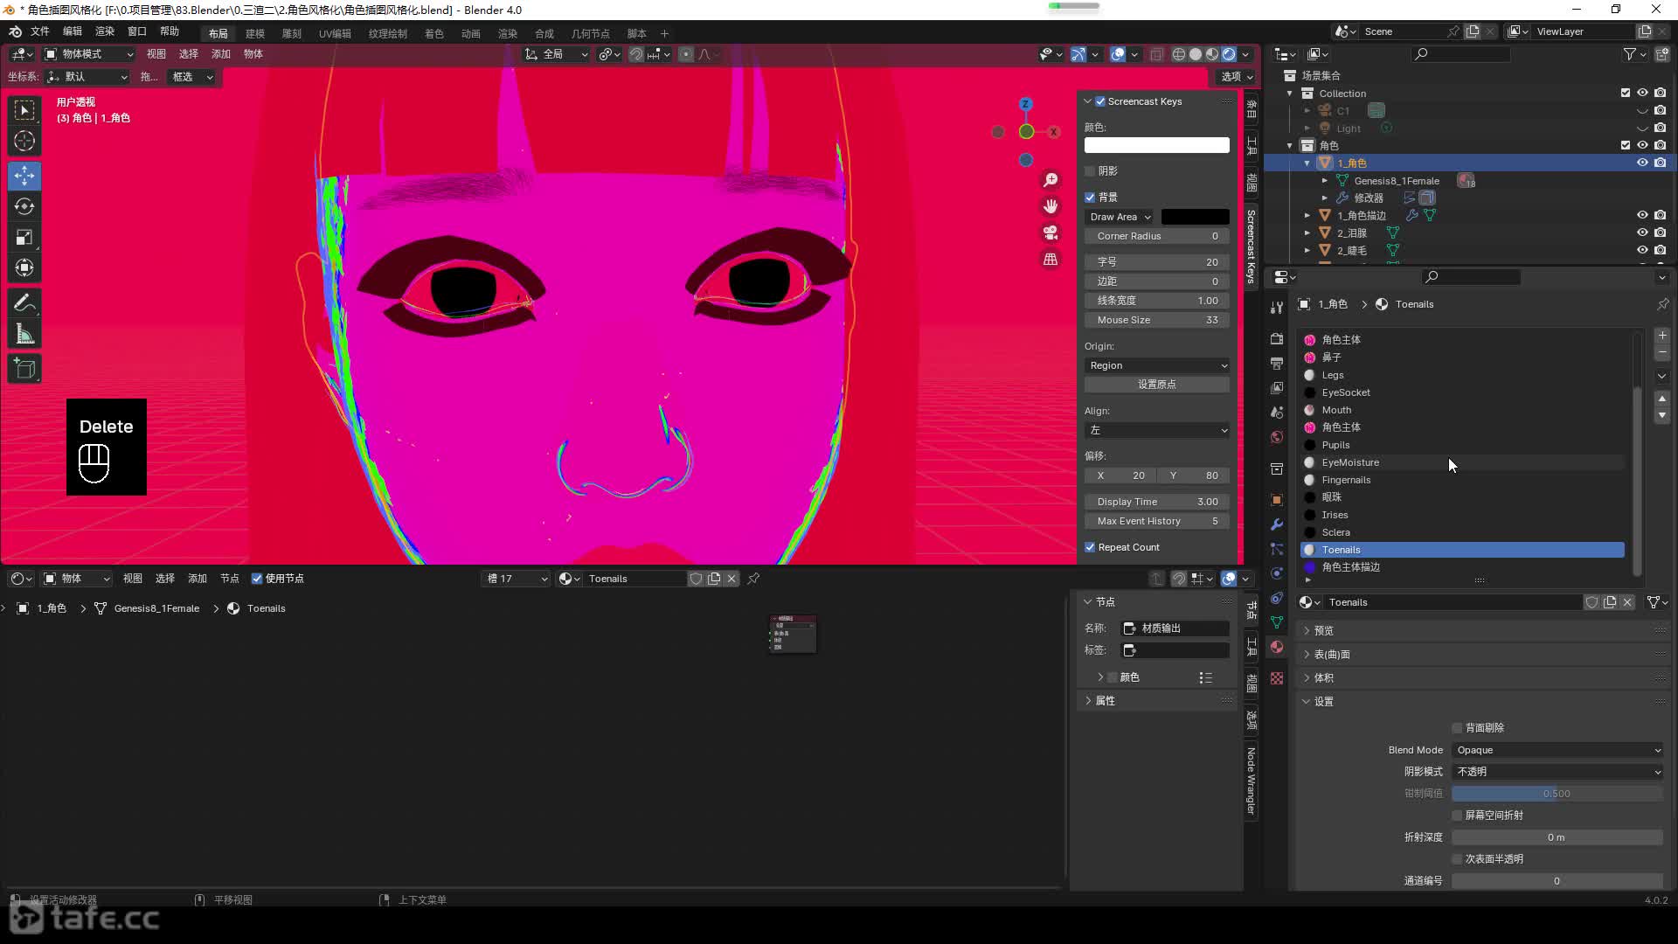Expand the 体积 volume panel
Viewport: 1678px width, 944px height.
1324,677
